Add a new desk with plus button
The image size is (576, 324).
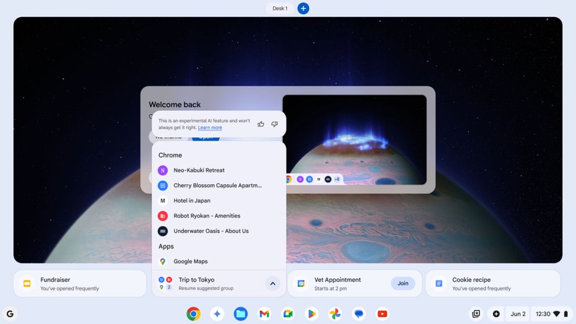click(x=303, y=8)
